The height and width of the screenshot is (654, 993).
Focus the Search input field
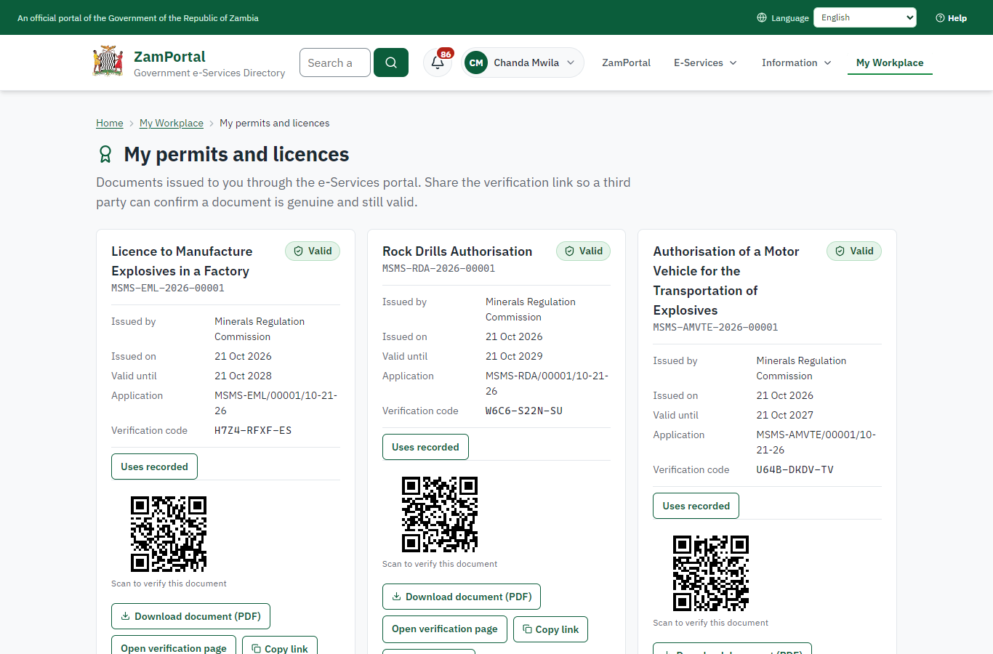(335, 62)
